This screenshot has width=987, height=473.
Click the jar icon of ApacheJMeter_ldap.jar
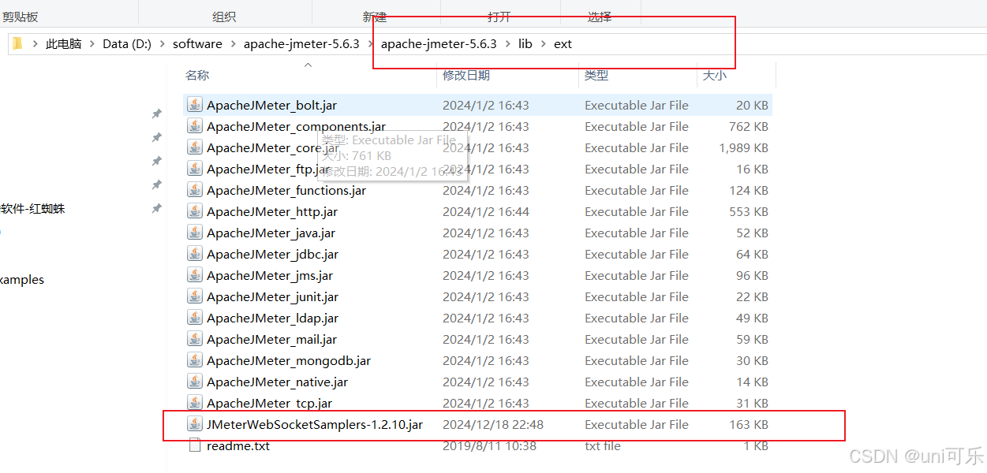coord(195,318)
